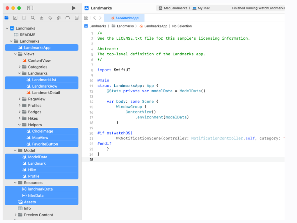Go forward in editor history
Screen dimensions: 297x223
tap(100, 18)
